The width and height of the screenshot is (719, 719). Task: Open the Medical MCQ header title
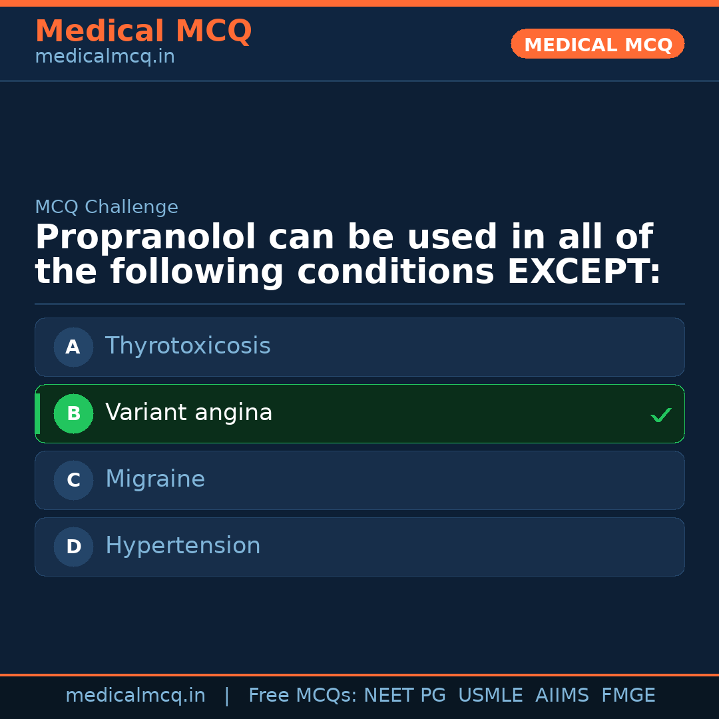(x=143, y=31)
